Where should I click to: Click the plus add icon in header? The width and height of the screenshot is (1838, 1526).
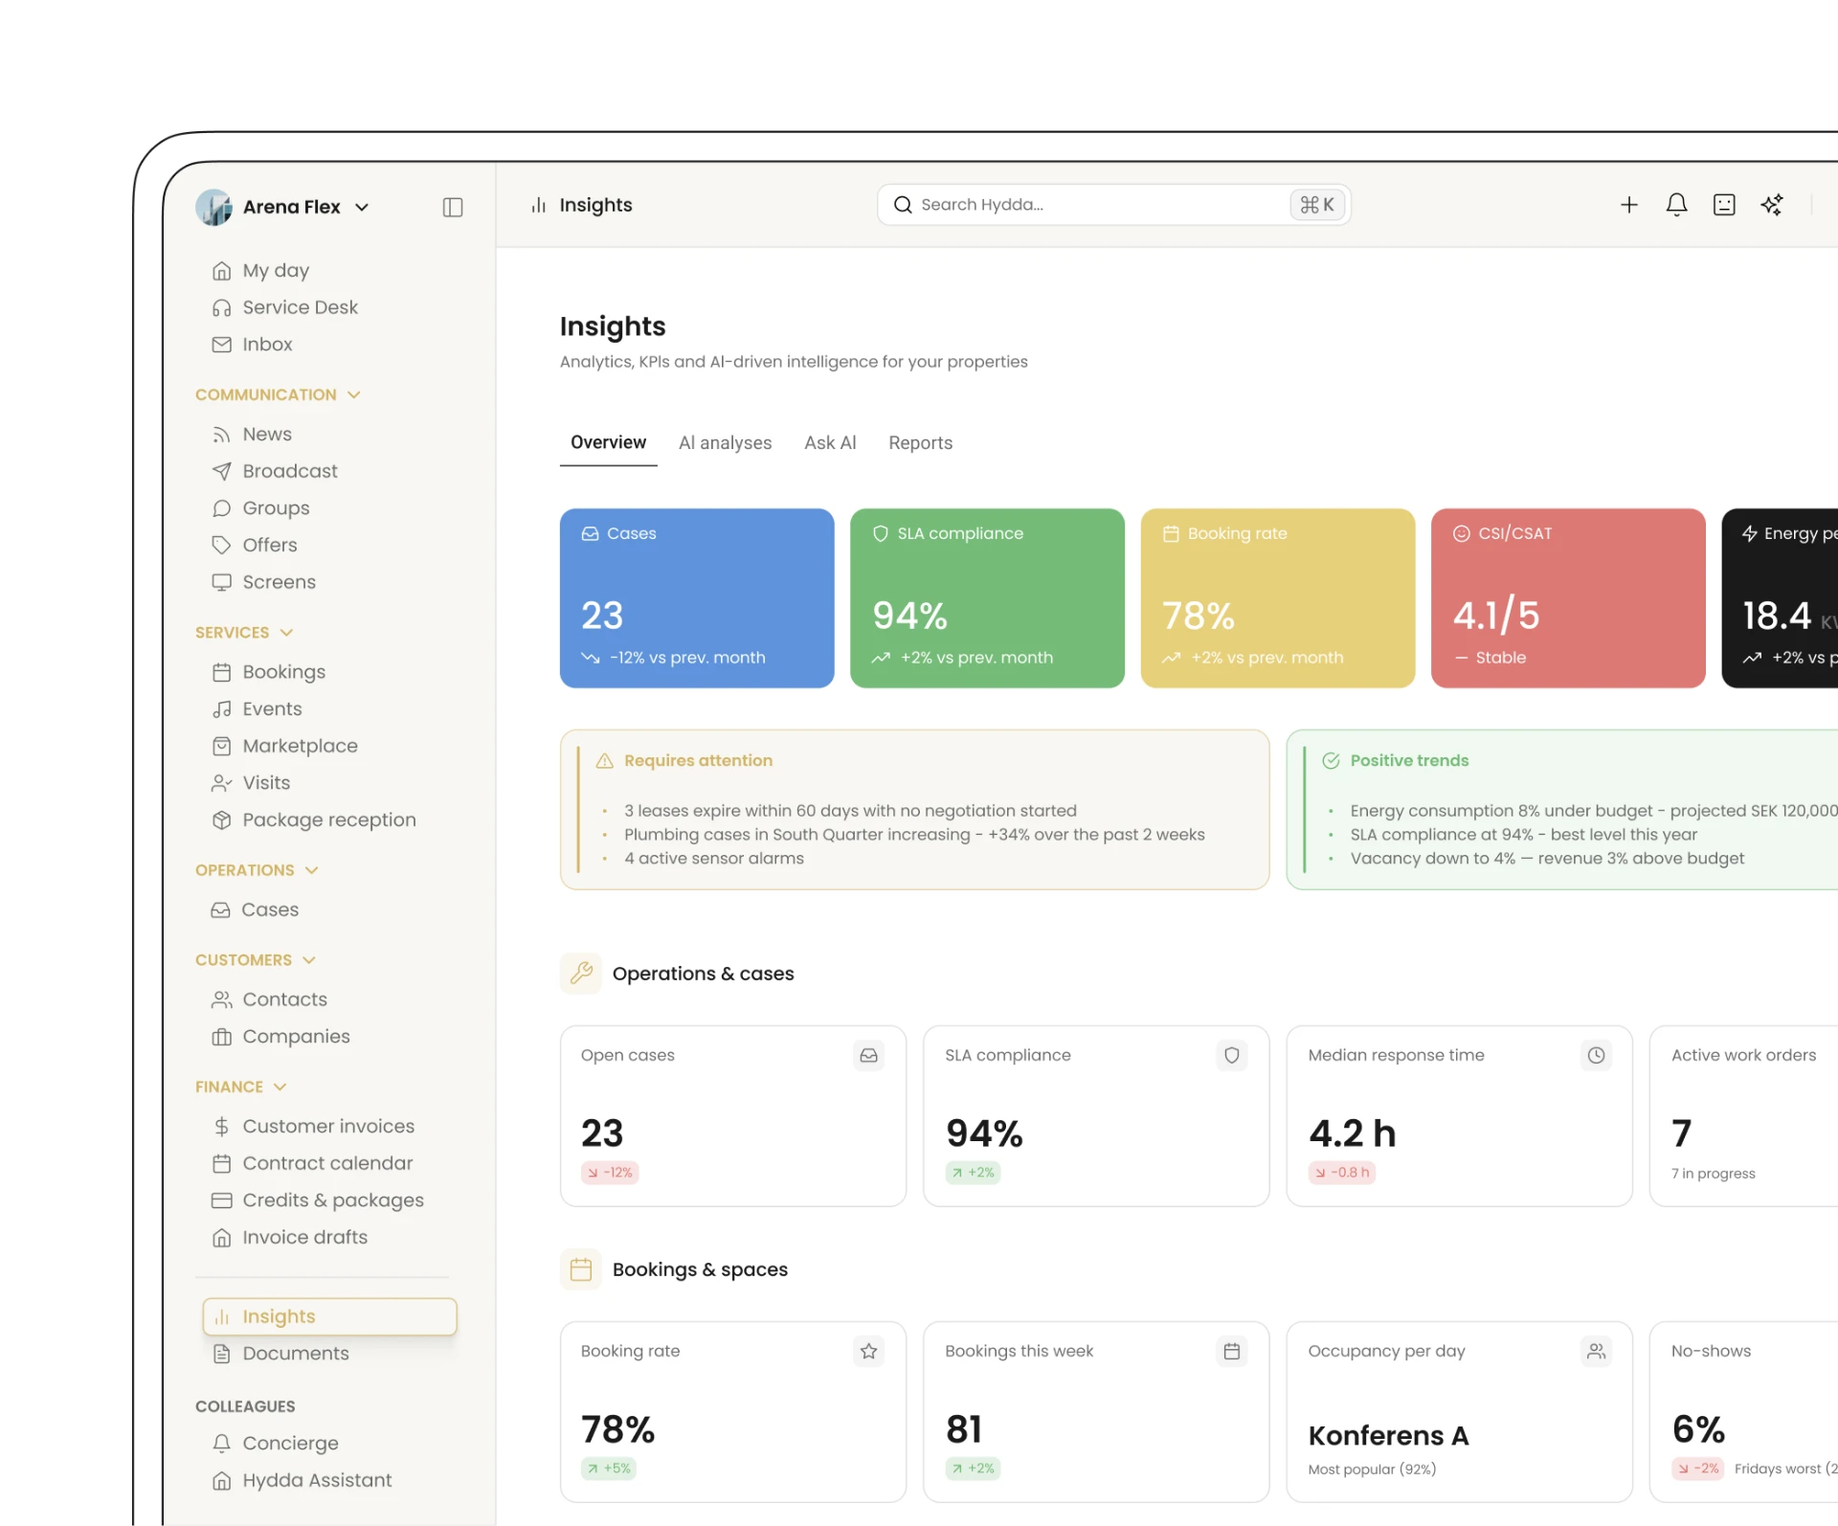(1628, 205)
